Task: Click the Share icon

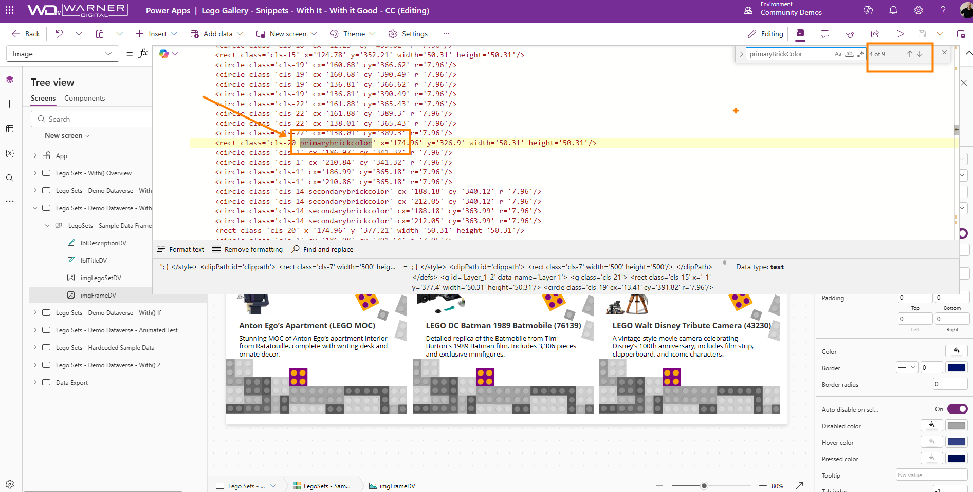Action: 875,34
